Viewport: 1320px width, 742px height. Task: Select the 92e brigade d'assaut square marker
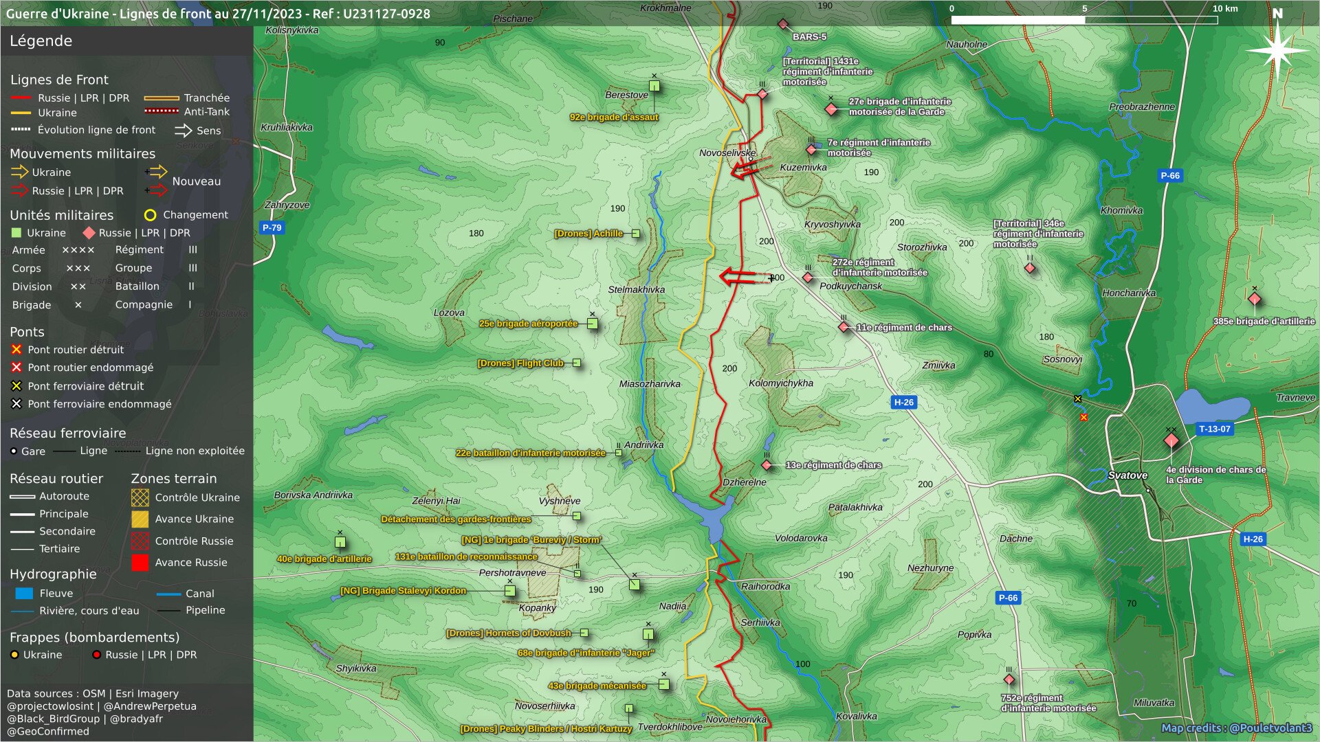[x=654, y=87]
